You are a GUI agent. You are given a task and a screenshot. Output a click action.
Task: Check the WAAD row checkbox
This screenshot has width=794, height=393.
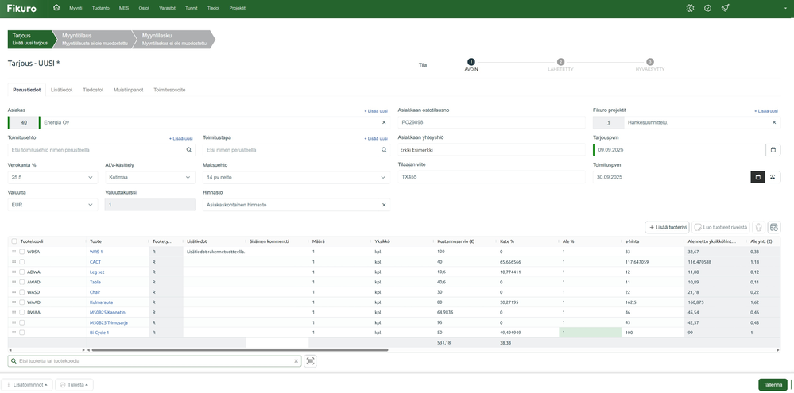[x=21, y=302]
